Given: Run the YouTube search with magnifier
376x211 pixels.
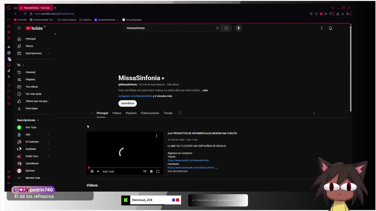Looking at the screenshot, I should 226,28.
